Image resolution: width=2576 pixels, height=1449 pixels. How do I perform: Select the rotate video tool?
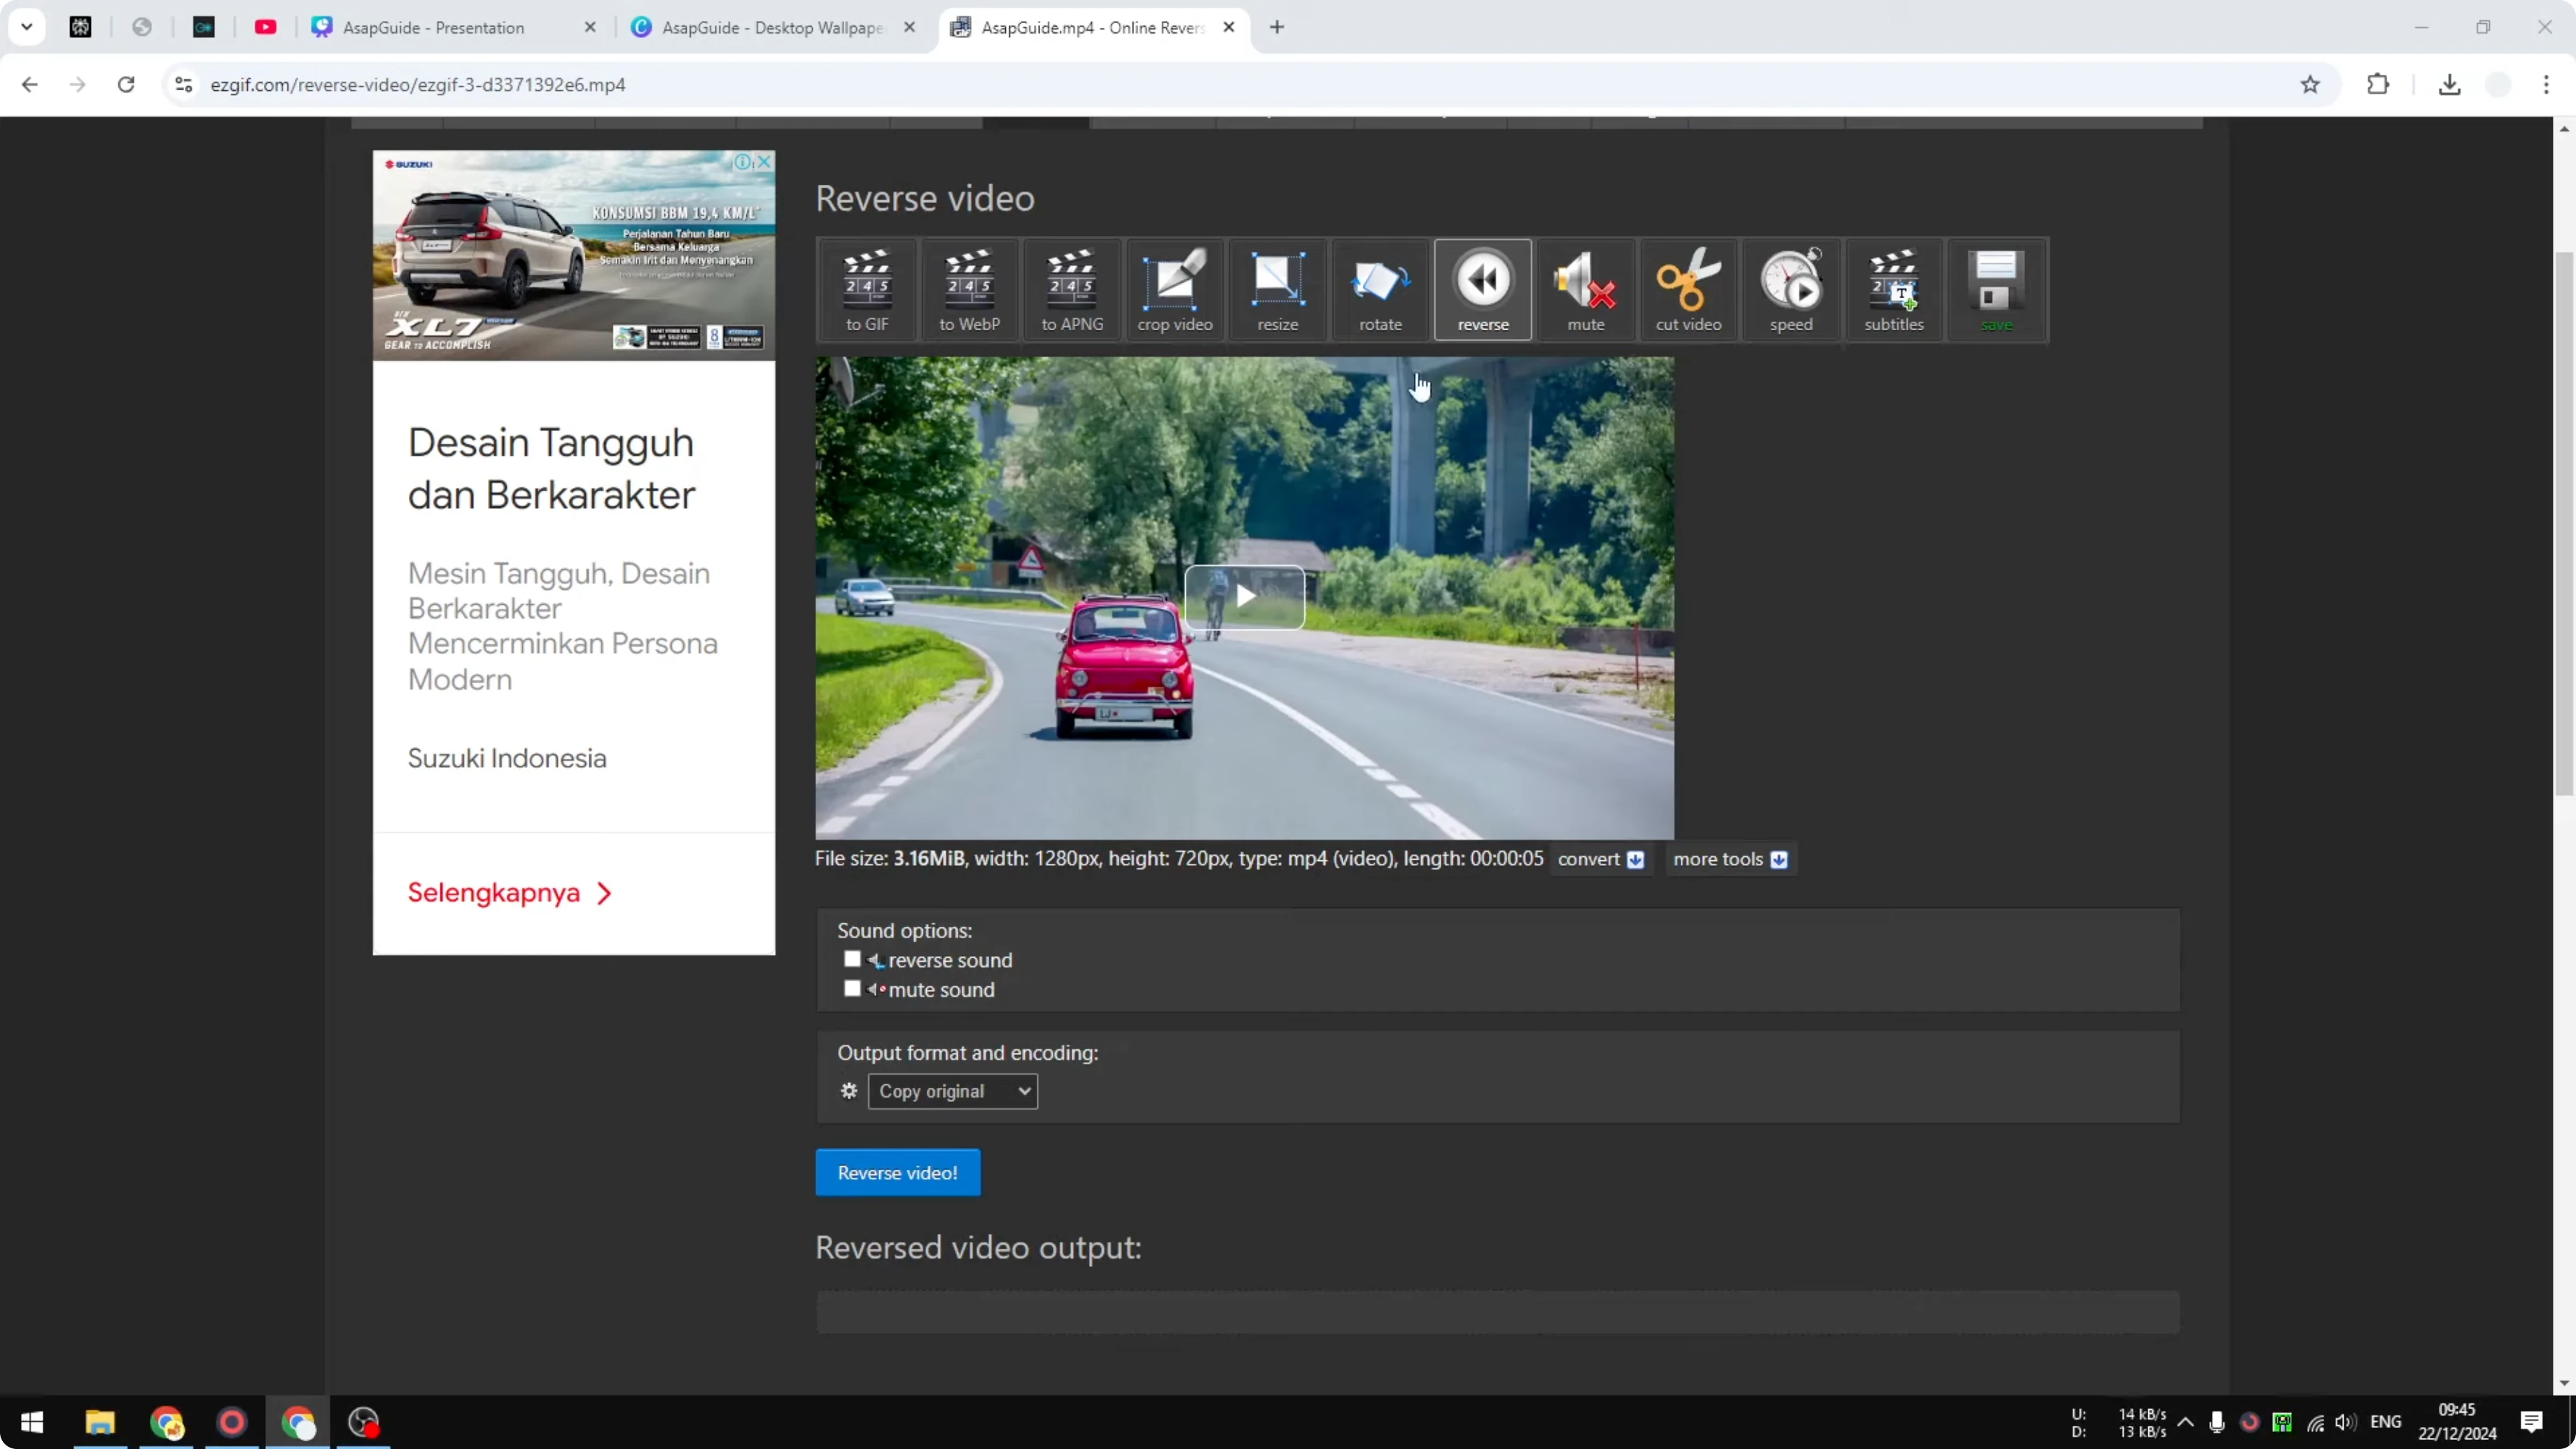1379,289
